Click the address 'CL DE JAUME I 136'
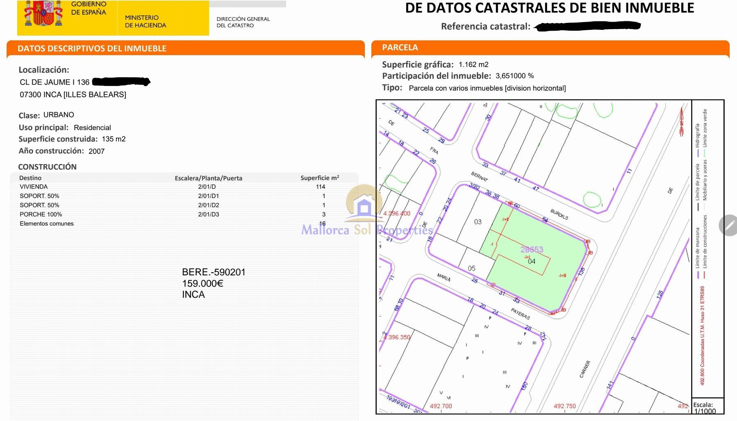737x421 pixels. 54,82
